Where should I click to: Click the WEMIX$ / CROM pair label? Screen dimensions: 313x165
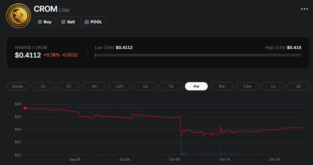pyautogui.click(x=31, y=48)
